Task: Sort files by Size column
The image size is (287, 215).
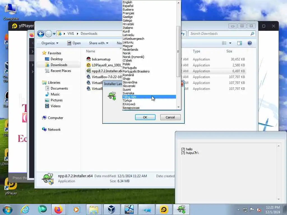Action: coord(229,51)
